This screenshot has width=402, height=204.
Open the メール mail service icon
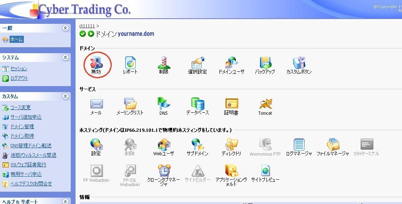pyautogui.click(x=96, y=104)
